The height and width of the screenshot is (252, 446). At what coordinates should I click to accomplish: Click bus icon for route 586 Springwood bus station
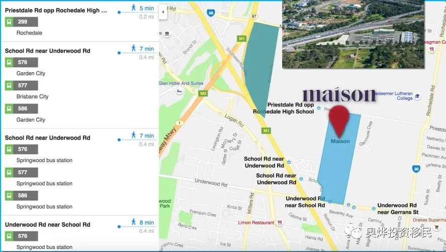pos(9,195)
